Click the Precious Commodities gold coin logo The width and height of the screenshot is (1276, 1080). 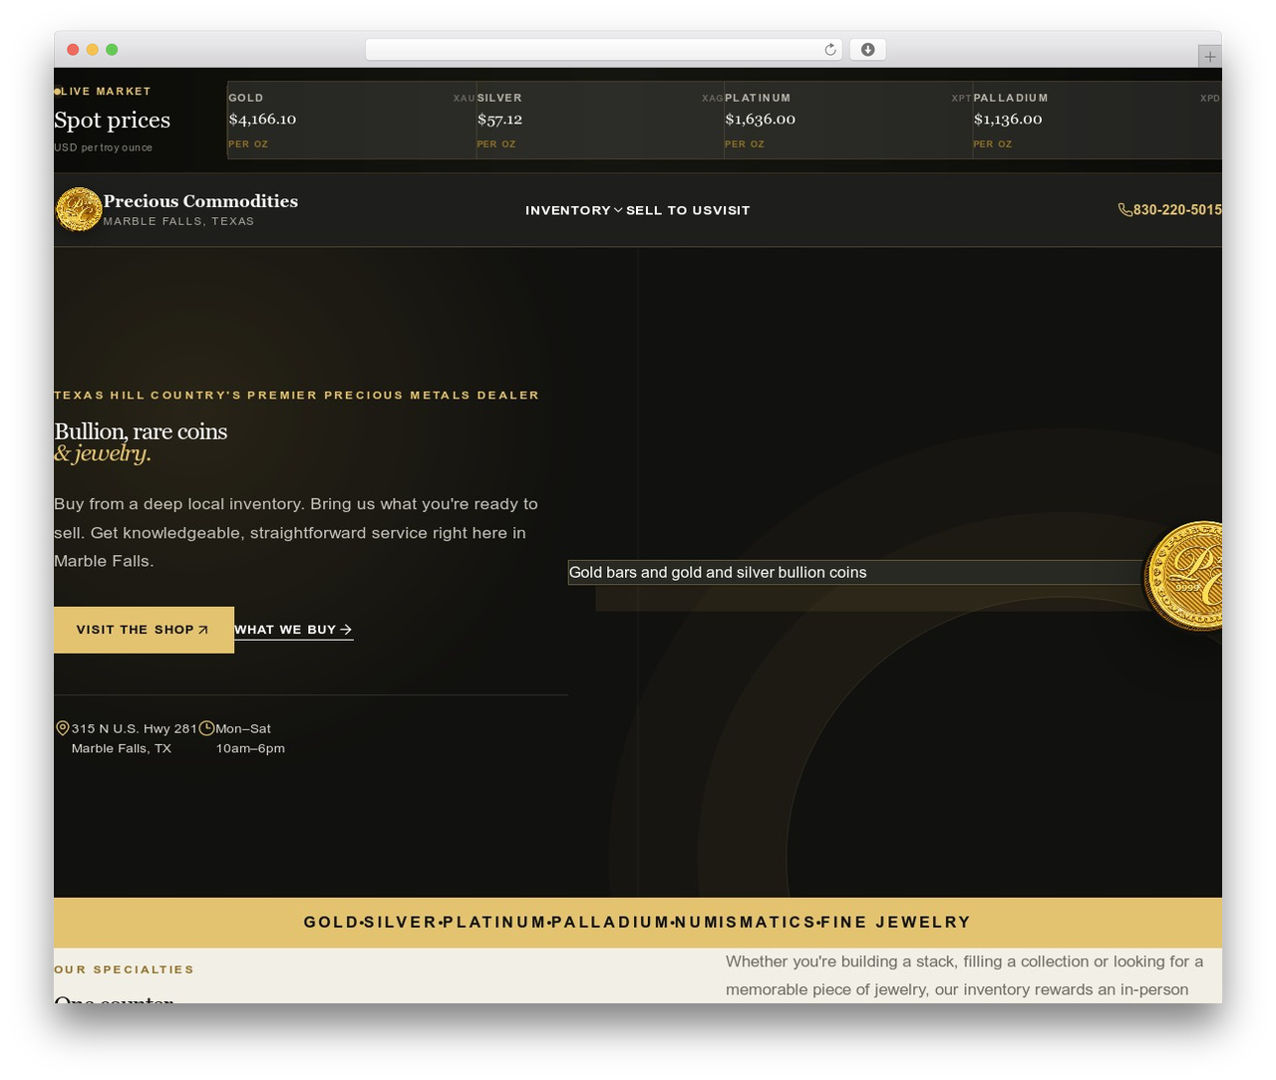79,209
